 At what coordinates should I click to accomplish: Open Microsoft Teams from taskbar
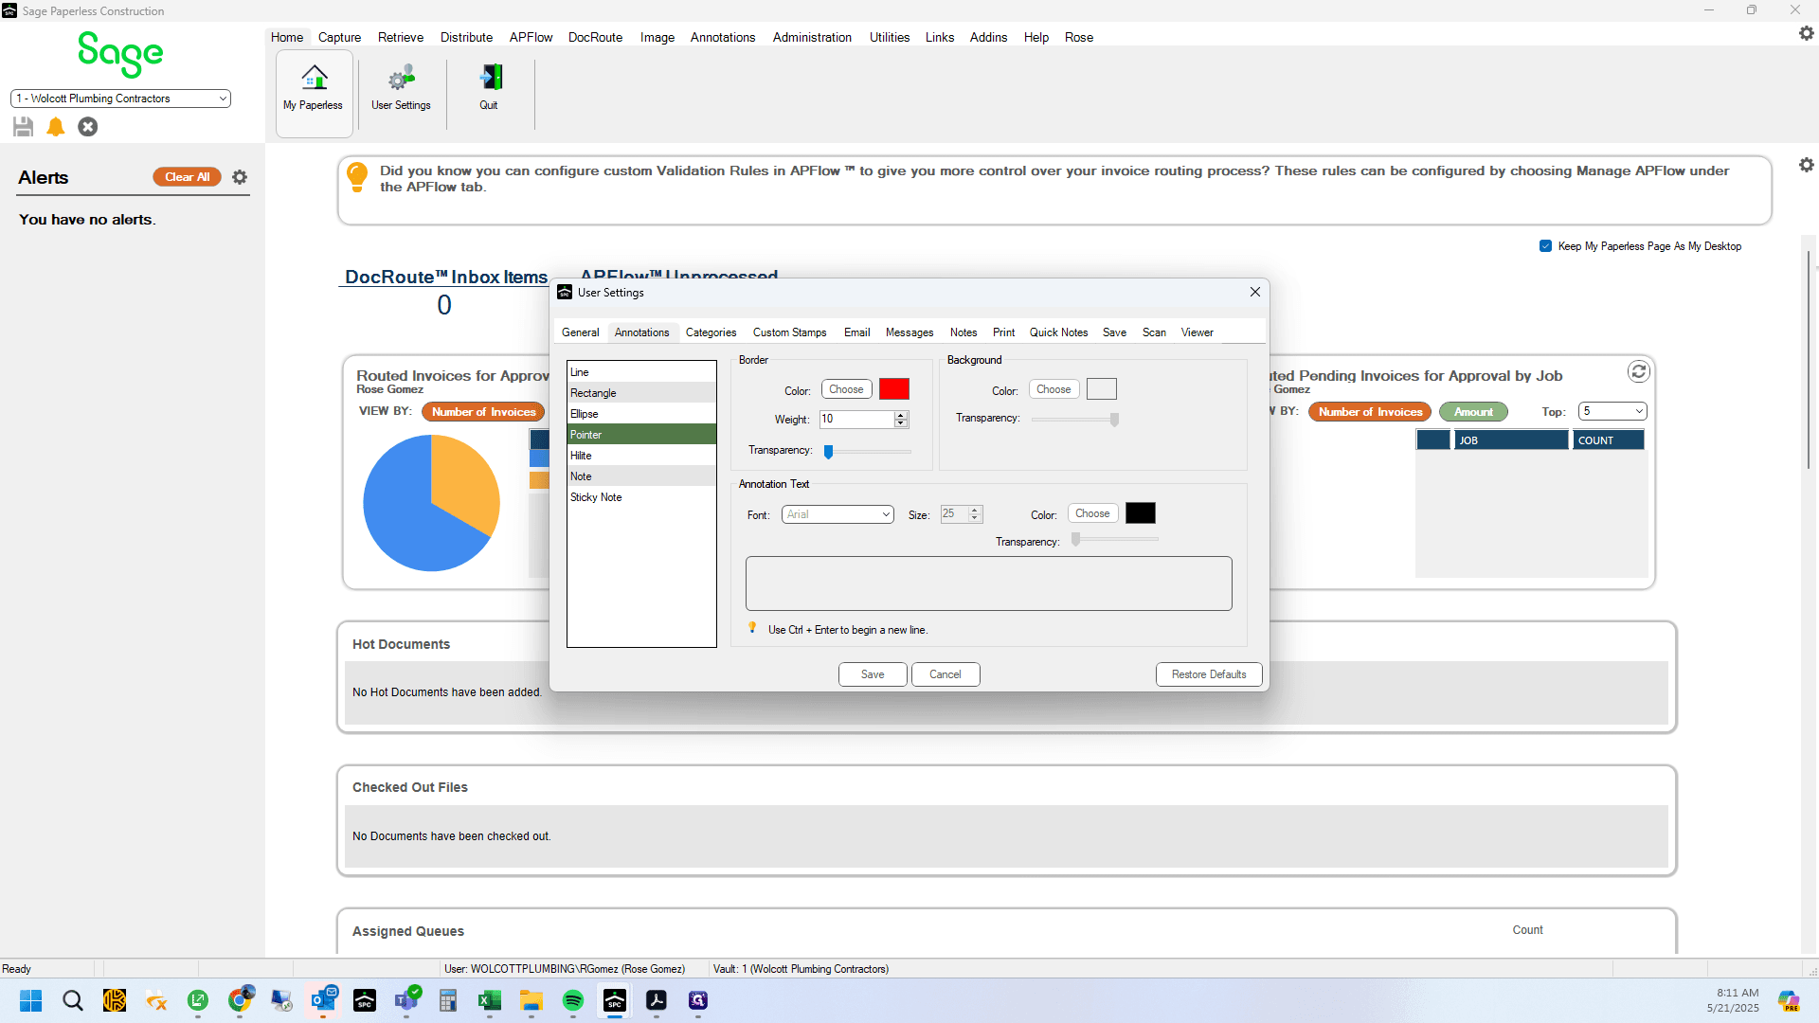[x=407, y=1000]
